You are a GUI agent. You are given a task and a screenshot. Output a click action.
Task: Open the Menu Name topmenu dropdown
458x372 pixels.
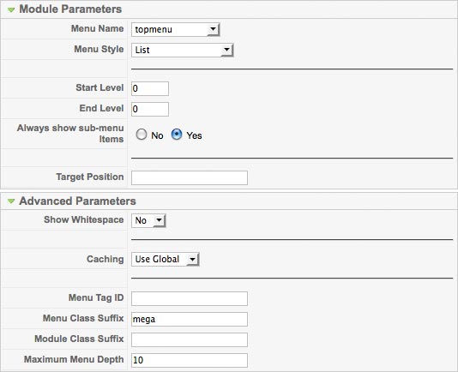[175, 29]
